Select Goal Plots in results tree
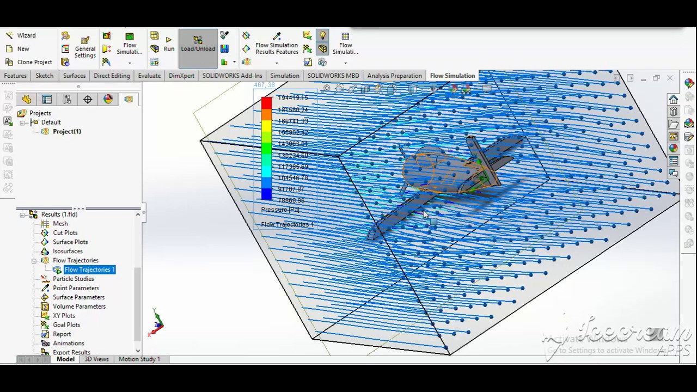This screenshot has height=392, width=697. tap(66, 325)
